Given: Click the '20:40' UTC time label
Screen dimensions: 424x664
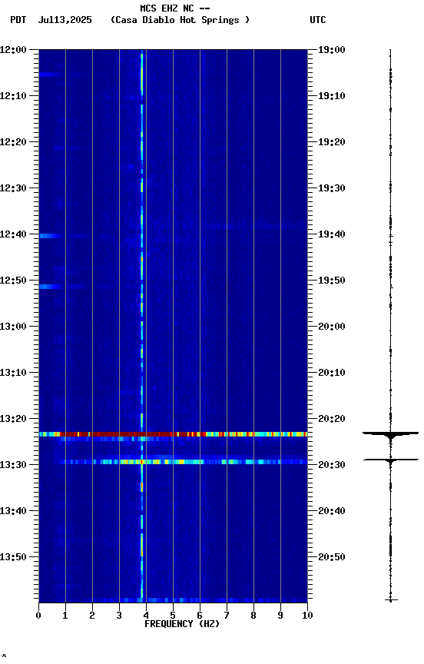Looking at the screenshot, I should (332, 511).
